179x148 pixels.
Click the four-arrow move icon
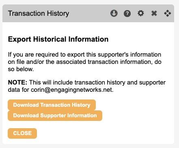pyautogui.click(x=168, y=13)
